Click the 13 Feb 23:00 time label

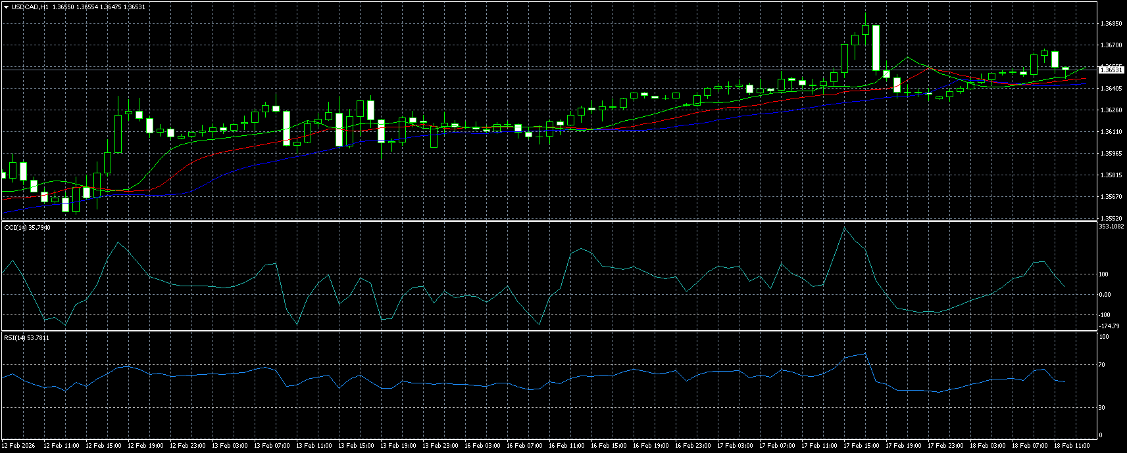(440, 445)
